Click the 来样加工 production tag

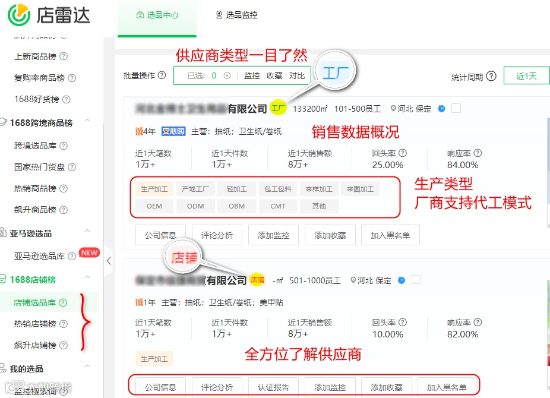[319, 189]
